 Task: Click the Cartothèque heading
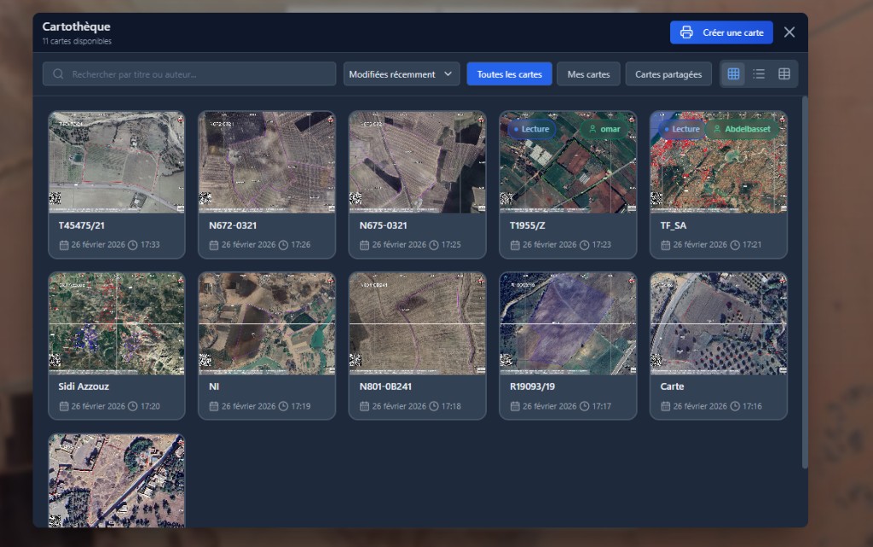click(x=76, y=26)
